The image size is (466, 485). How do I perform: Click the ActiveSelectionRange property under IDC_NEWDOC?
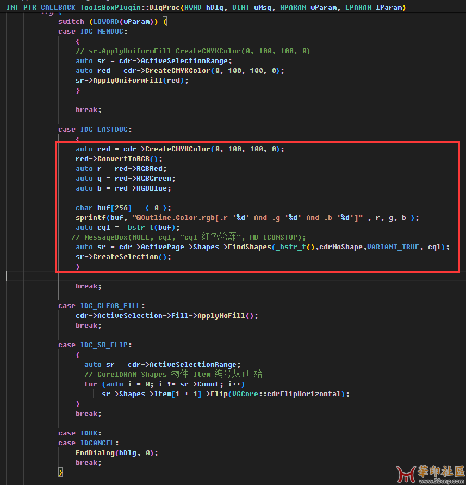click(184, 61)
